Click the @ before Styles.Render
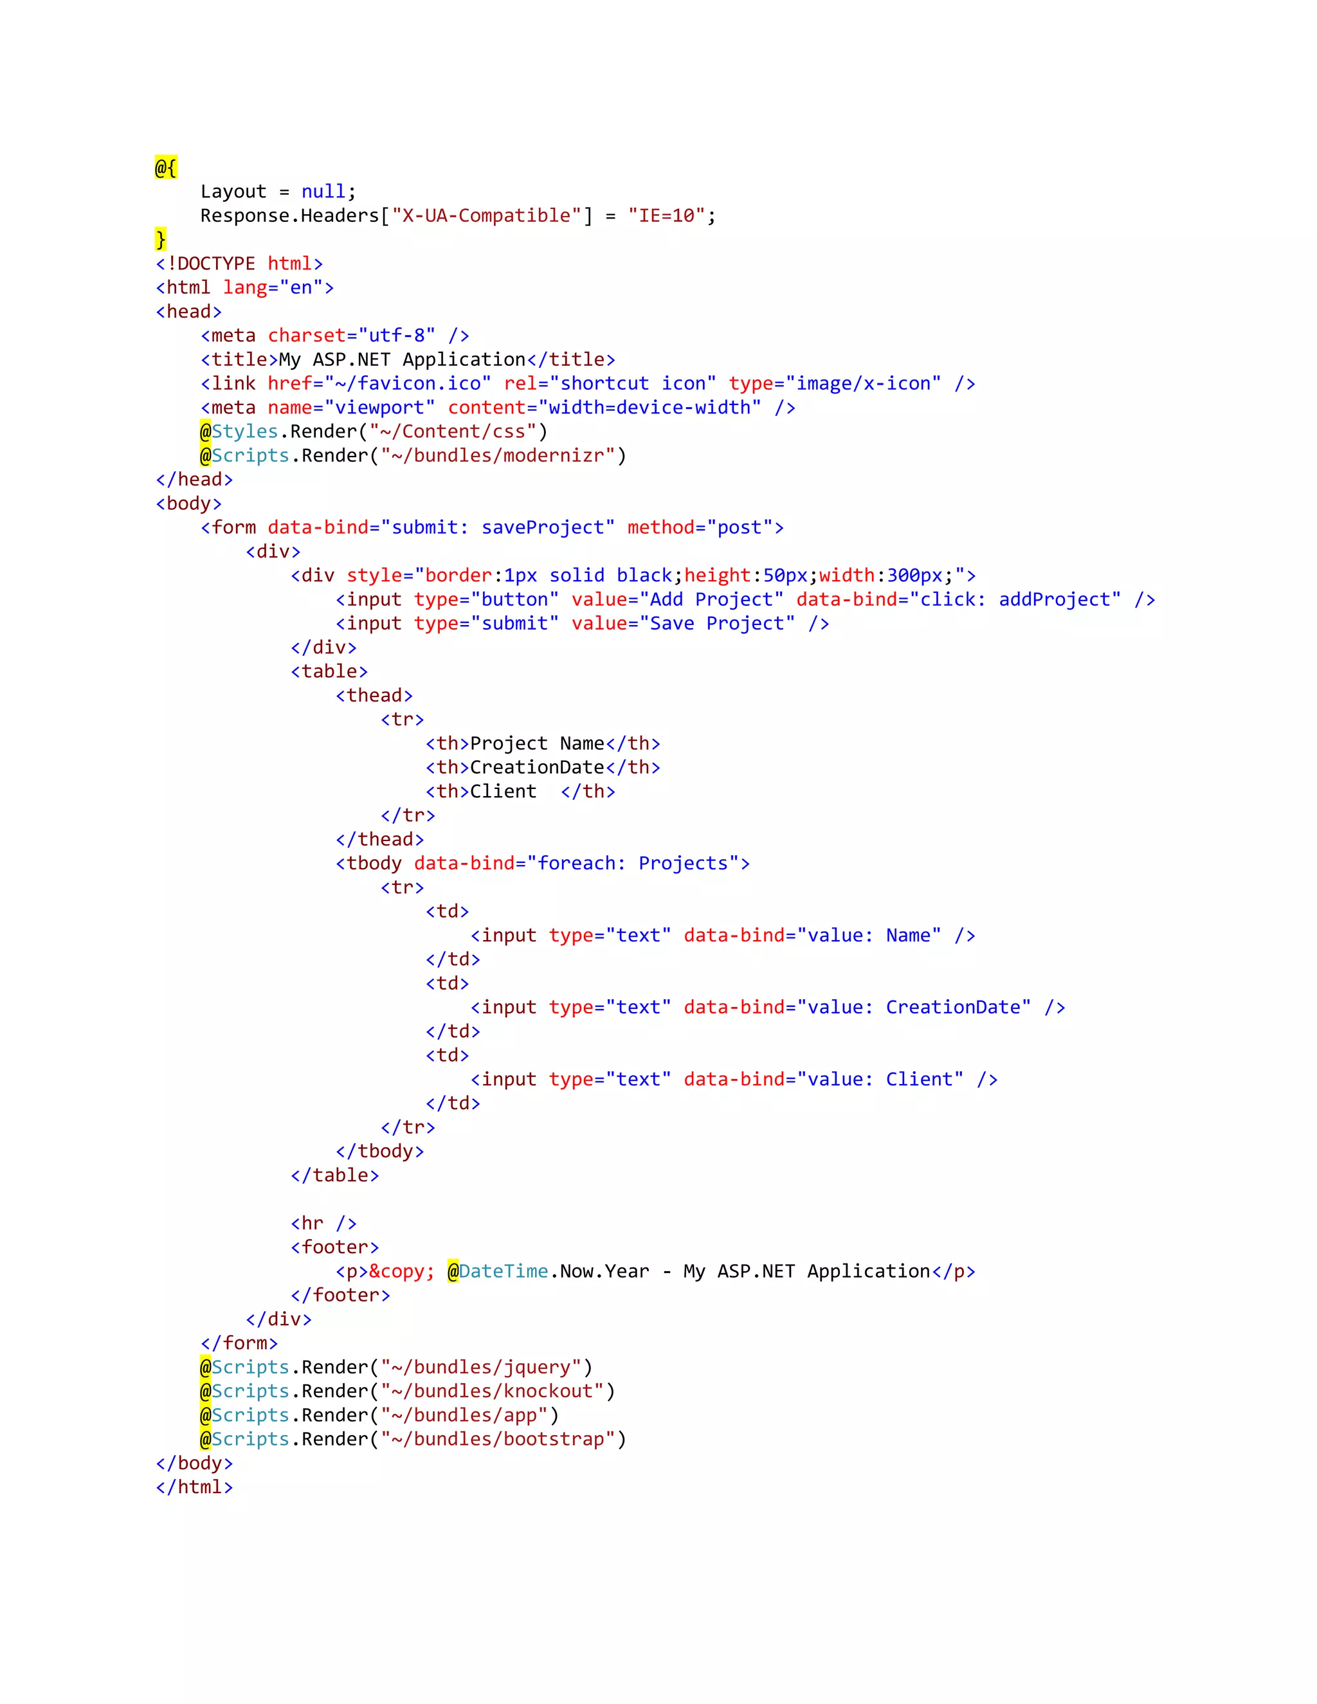The width and height of the screenshot is (1317, 1704). coord(205,431)
